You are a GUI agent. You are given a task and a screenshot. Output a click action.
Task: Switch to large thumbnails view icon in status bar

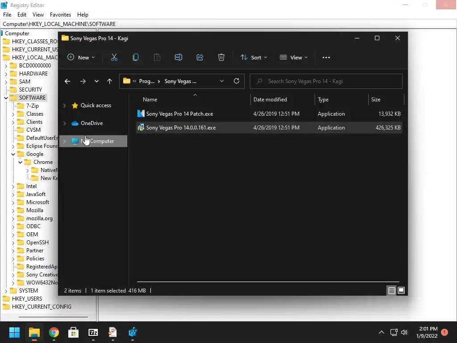tap(401, 290)
